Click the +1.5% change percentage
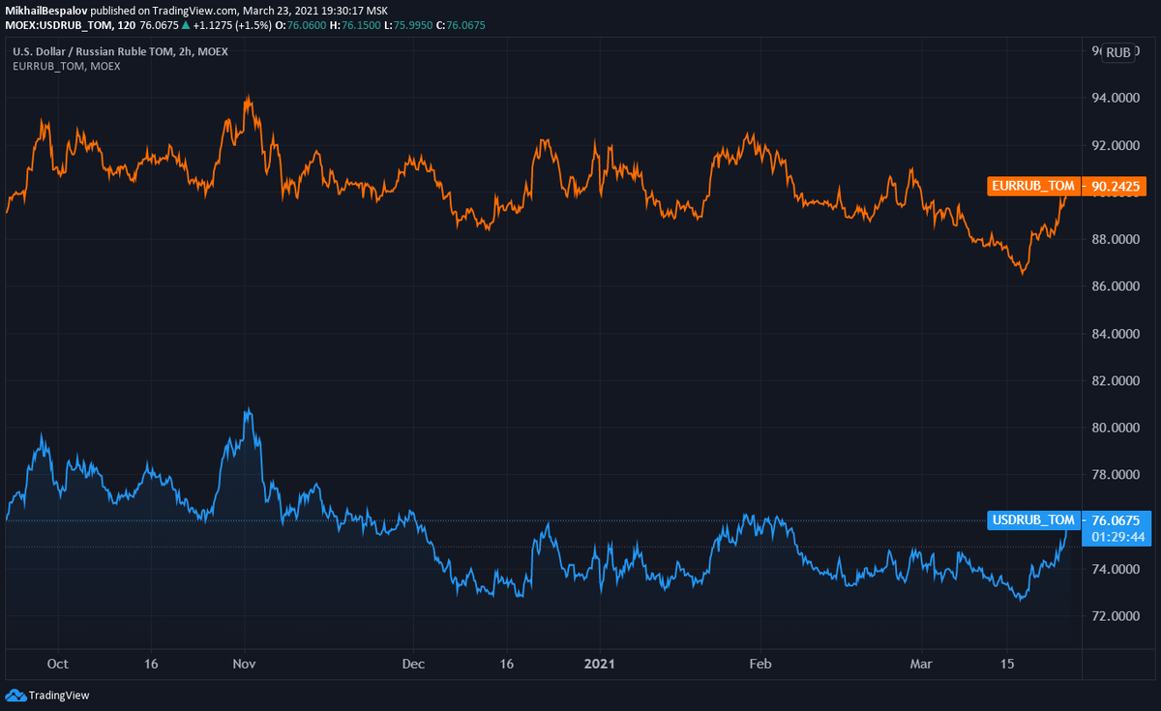Image resolution: width=1161 pixels, height=711 pixels. [x=252, y=23]
